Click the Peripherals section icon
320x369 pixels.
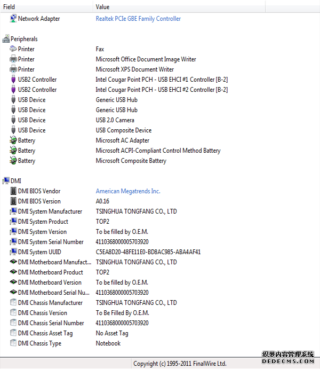pyautogui.click(x=6, y=39)
